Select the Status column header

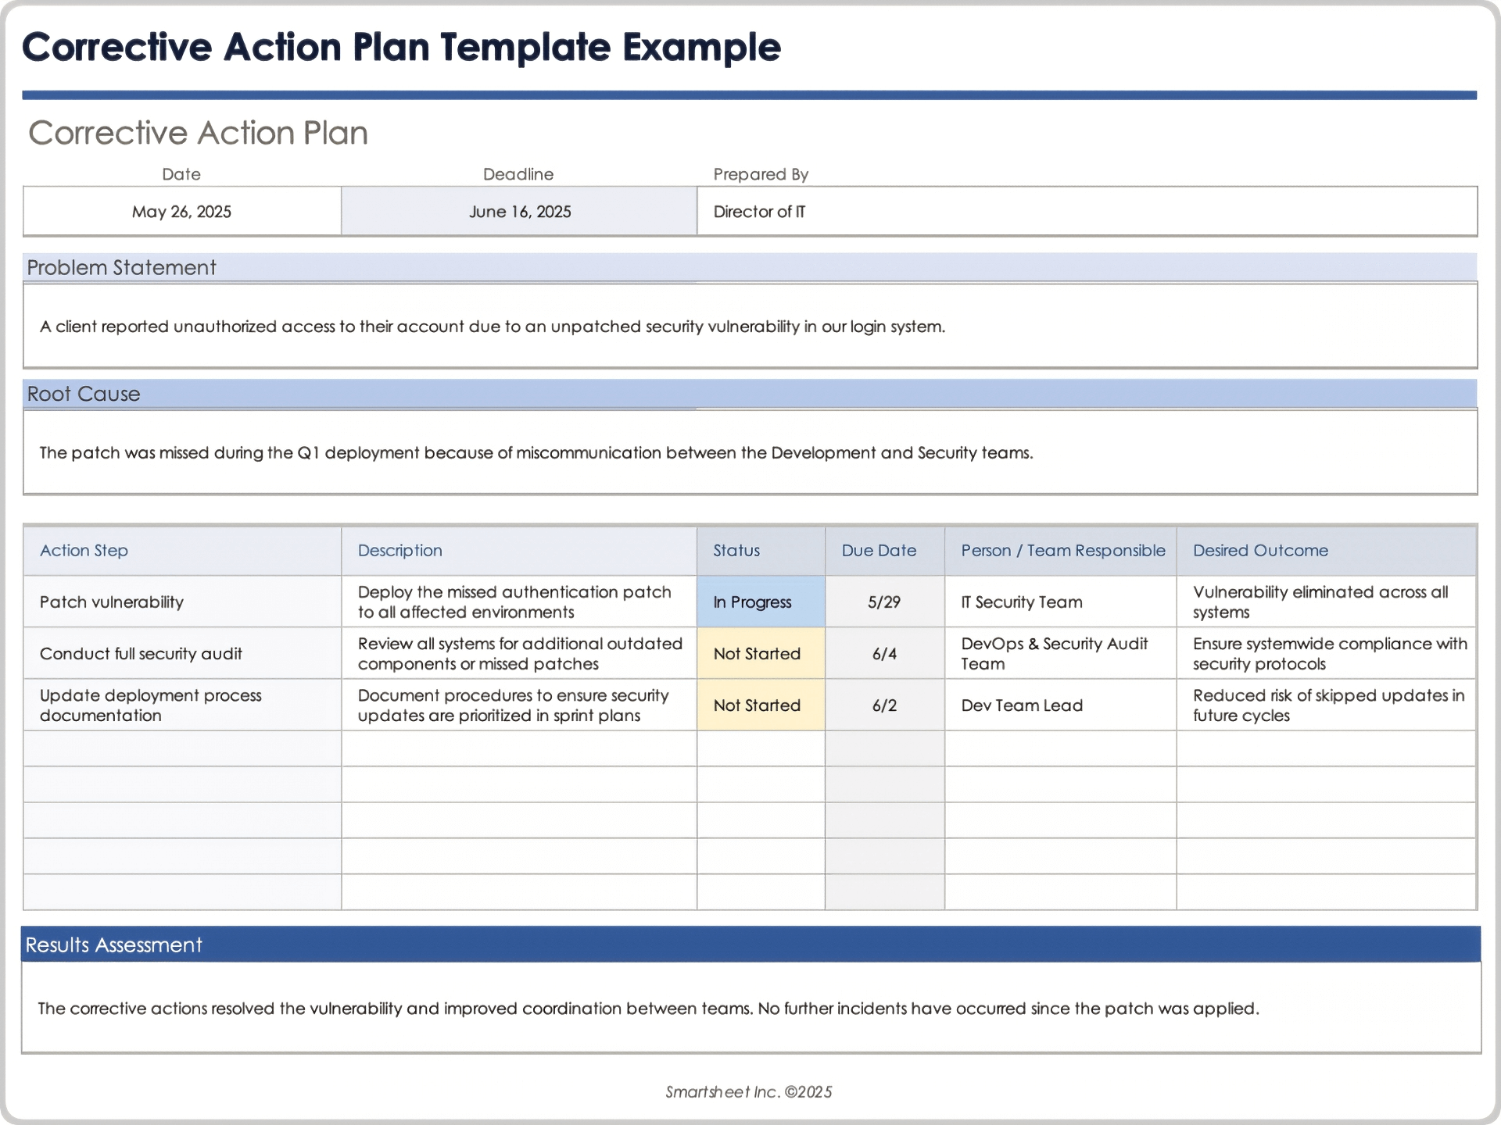(x=736, y=551)
